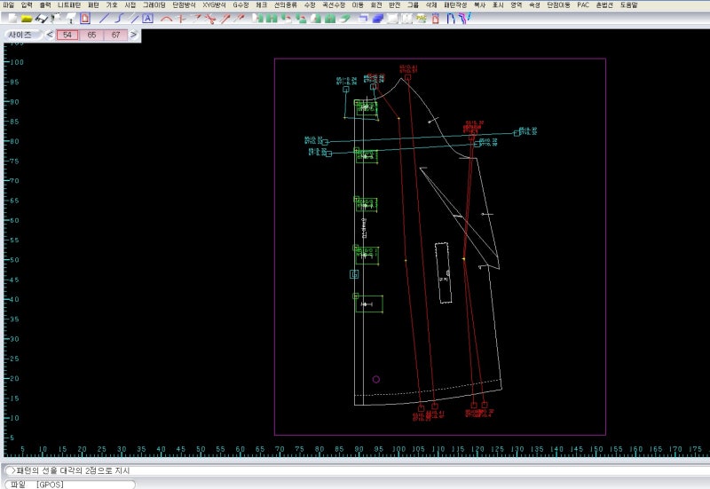Click the scissors cut tool icon

(210, 18)
